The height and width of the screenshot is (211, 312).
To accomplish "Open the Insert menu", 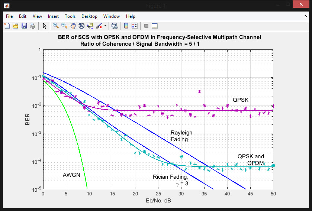I will [53, 16].
